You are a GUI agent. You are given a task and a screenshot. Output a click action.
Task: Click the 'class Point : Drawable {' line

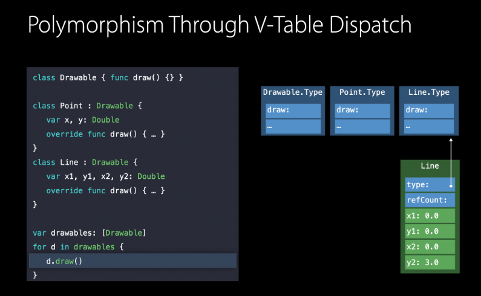coord(87,106)
